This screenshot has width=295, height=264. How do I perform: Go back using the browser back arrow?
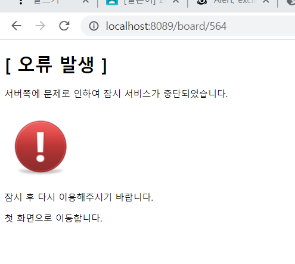click(16, 26)
